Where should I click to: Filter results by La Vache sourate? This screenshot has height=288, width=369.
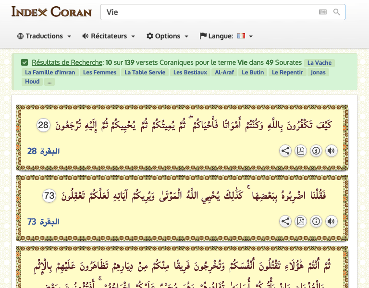[x=320, y=63]
